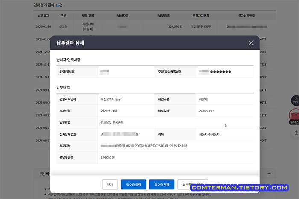Click the 2024-12 date row in background table
Image resolution: width=299 pixels, height=199 pixels.
coord(43,52)
